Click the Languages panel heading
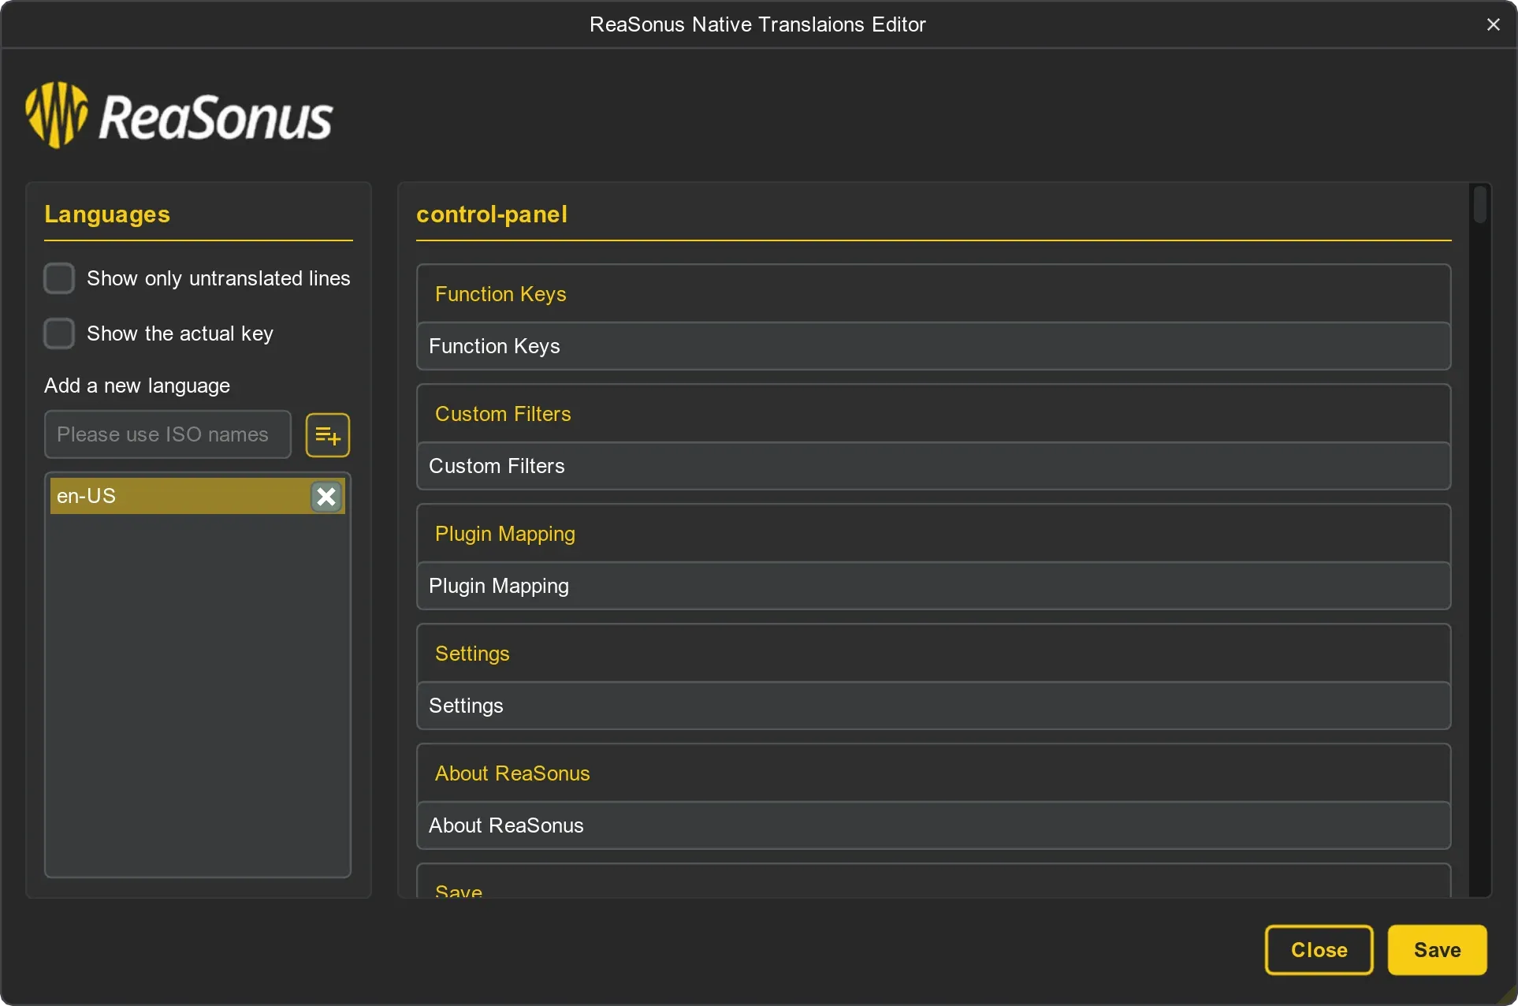 coord(107,214)
